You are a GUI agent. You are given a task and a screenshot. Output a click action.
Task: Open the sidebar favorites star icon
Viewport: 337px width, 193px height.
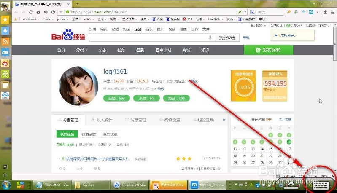pos(5,19)
